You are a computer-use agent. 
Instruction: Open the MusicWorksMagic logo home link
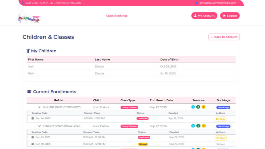click(x=29, y=19)
